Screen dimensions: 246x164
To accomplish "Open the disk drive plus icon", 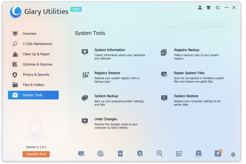I will (x=199, y=153).
